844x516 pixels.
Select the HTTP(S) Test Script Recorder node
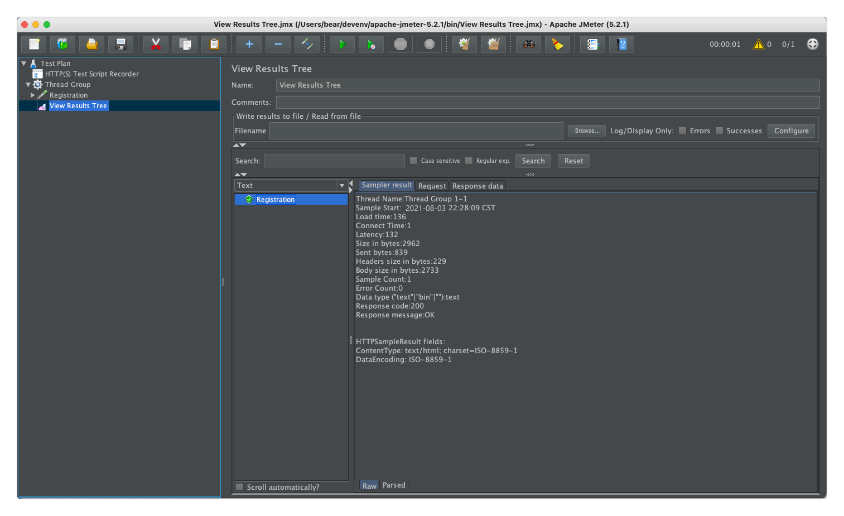click(x=91, y=74)
